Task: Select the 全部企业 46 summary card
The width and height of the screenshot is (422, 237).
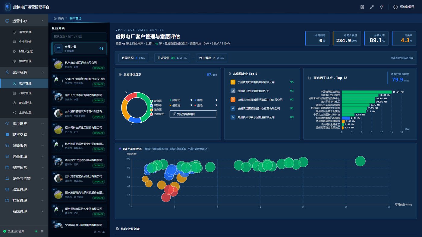Action: pyautogui.click(x=79, y=48)
